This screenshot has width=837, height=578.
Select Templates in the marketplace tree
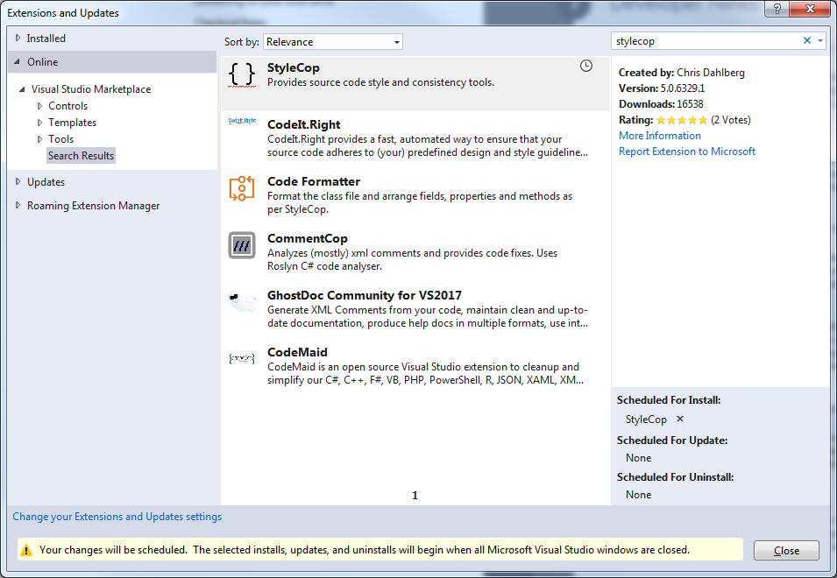coord(72,123)
